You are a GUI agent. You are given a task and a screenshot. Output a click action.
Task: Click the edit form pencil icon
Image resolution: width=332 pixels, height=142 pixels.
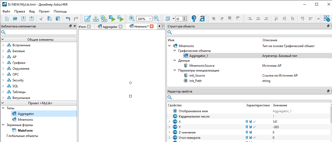[x=87, y=19]
